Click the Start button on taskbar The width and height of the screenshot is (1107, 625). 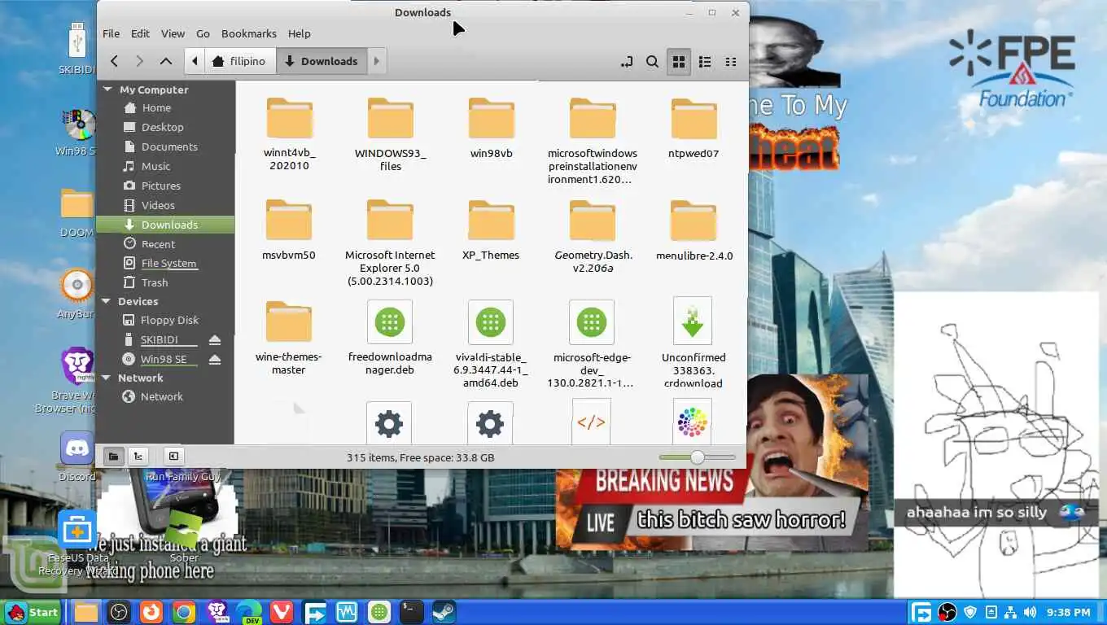pos(33,612)
